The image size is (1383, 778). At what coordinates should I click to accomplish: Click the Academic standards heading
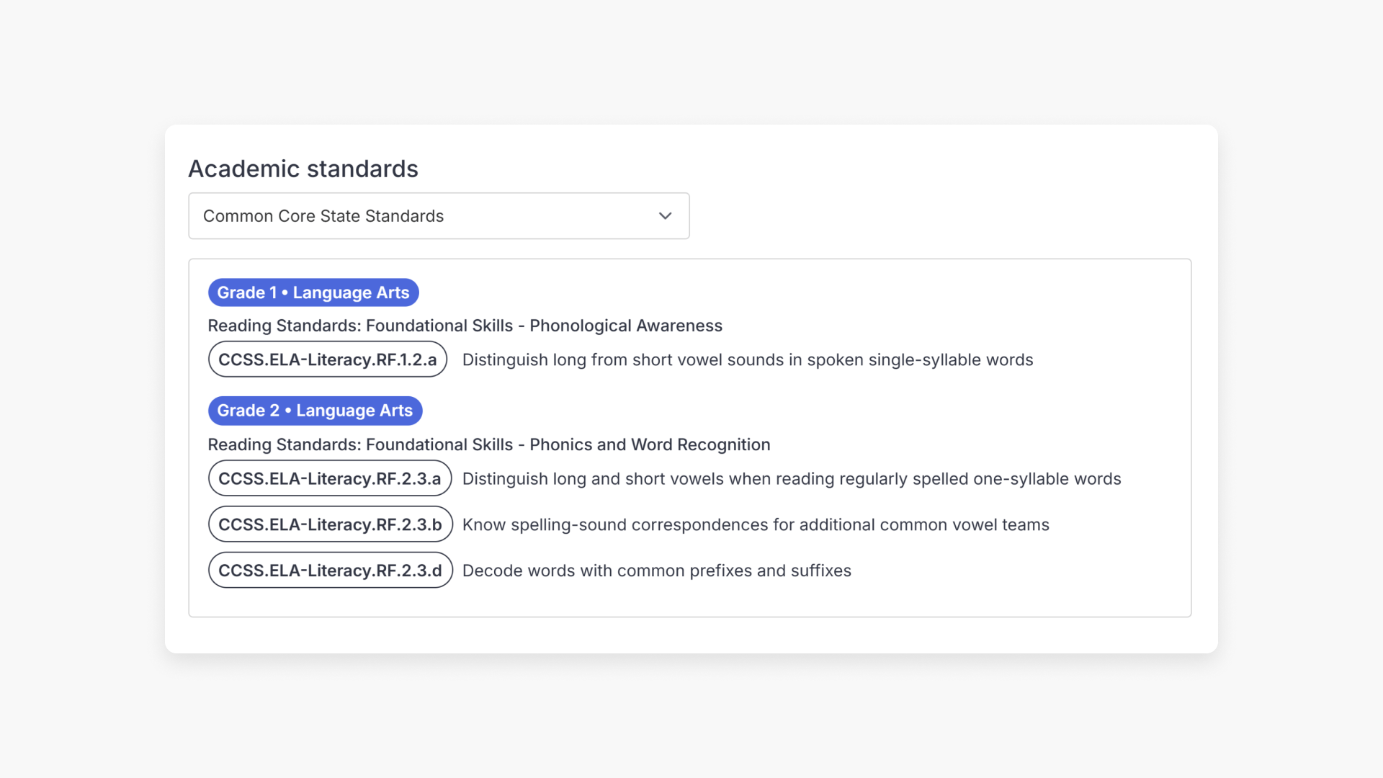point(303,169)
